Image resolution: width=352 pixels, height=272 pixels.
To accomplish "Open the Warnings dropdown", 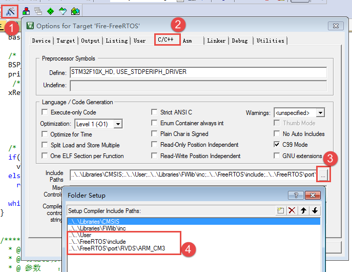I will (x=320, y=112).
